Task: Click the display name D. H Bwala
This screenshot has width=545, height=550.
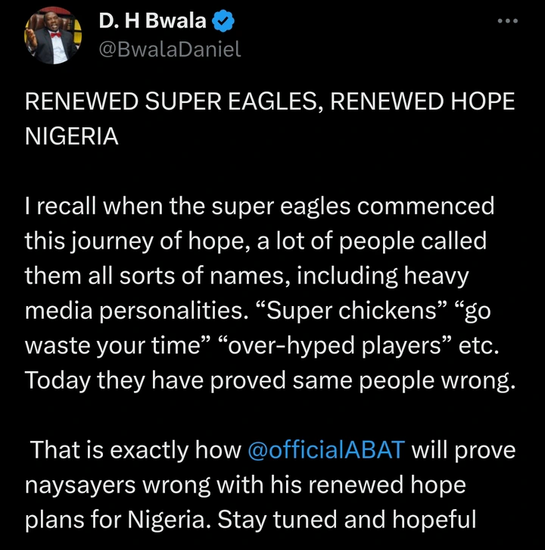Action: [152, 21]
